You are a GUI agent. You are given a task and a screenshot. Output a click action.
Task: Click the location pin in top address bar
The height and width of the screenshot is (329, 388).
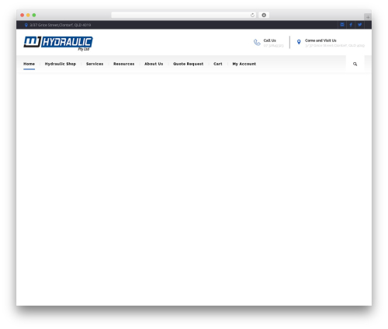pos(26,25)
